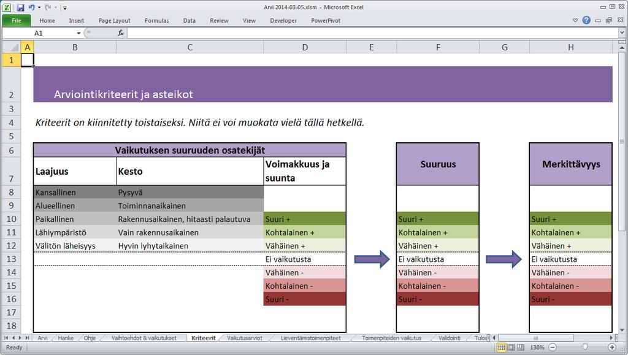This screenshot has width=628, height=355.
Task: Click previous sheet navigation arrow
Action: [13, 338]
